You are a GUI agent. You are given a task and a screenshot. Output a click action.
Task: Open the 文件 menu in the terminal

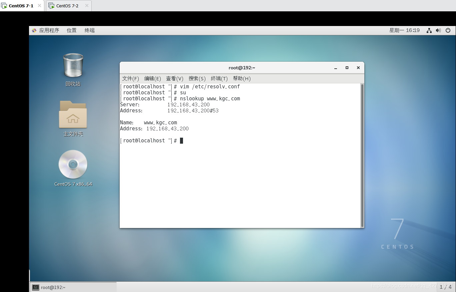[130, 78]
